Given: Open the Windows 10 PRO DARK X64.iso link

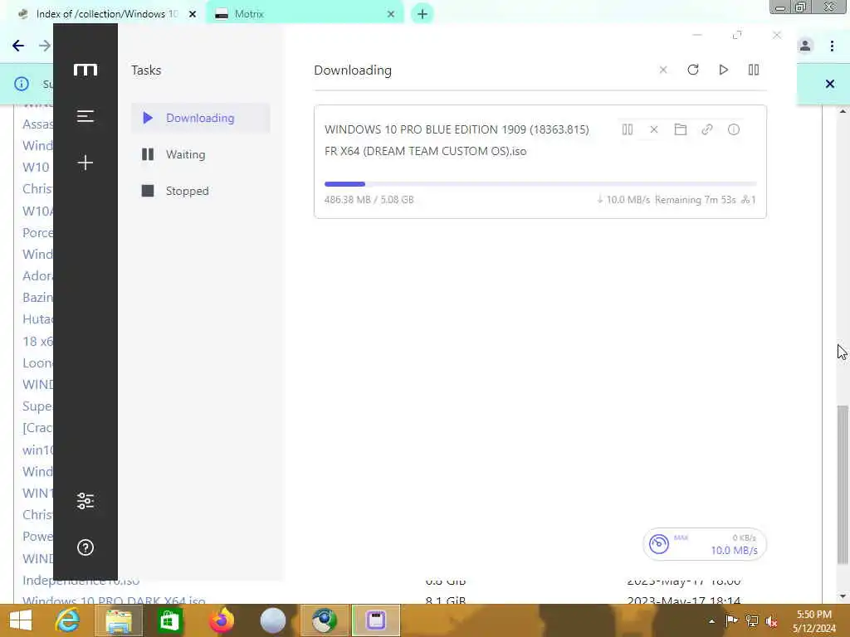Looking at the screenshot, I should (x=114, y=600).
